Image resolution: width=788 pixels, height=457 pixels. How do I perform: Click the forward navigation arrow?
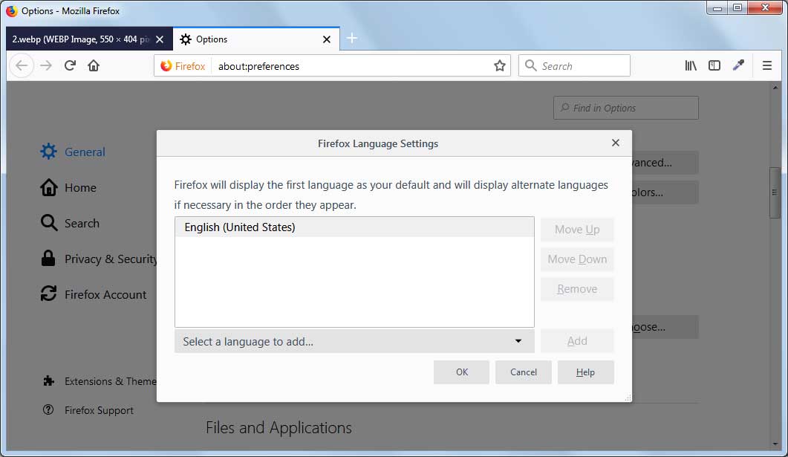[x=46, y=65]
